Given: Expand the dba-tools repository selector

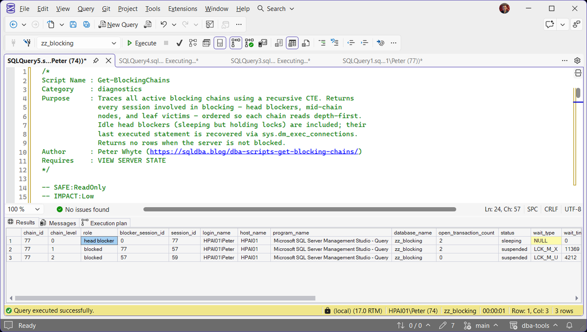Looking at the screenshot, I should [x=534, y=325].
